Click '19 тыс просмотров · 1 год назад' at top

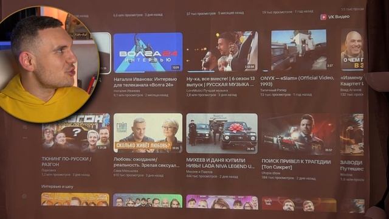click(x=287, y=12)
